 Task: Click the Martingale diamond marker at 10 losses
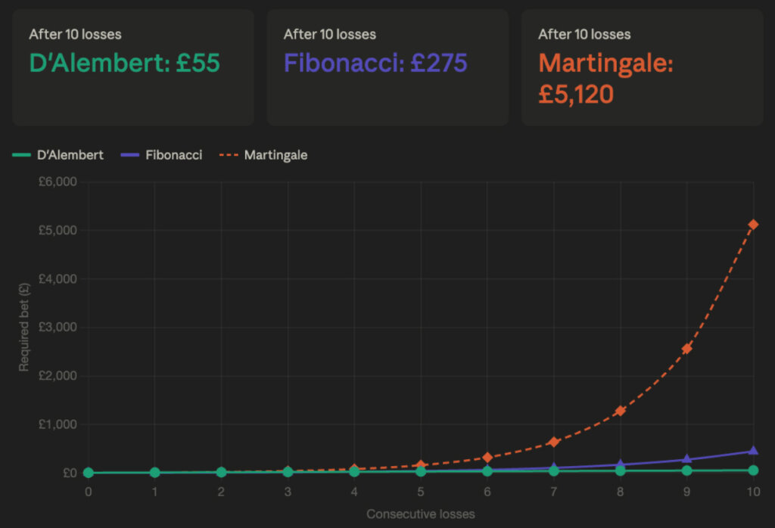pyautogui.click(x=753, y=225)
